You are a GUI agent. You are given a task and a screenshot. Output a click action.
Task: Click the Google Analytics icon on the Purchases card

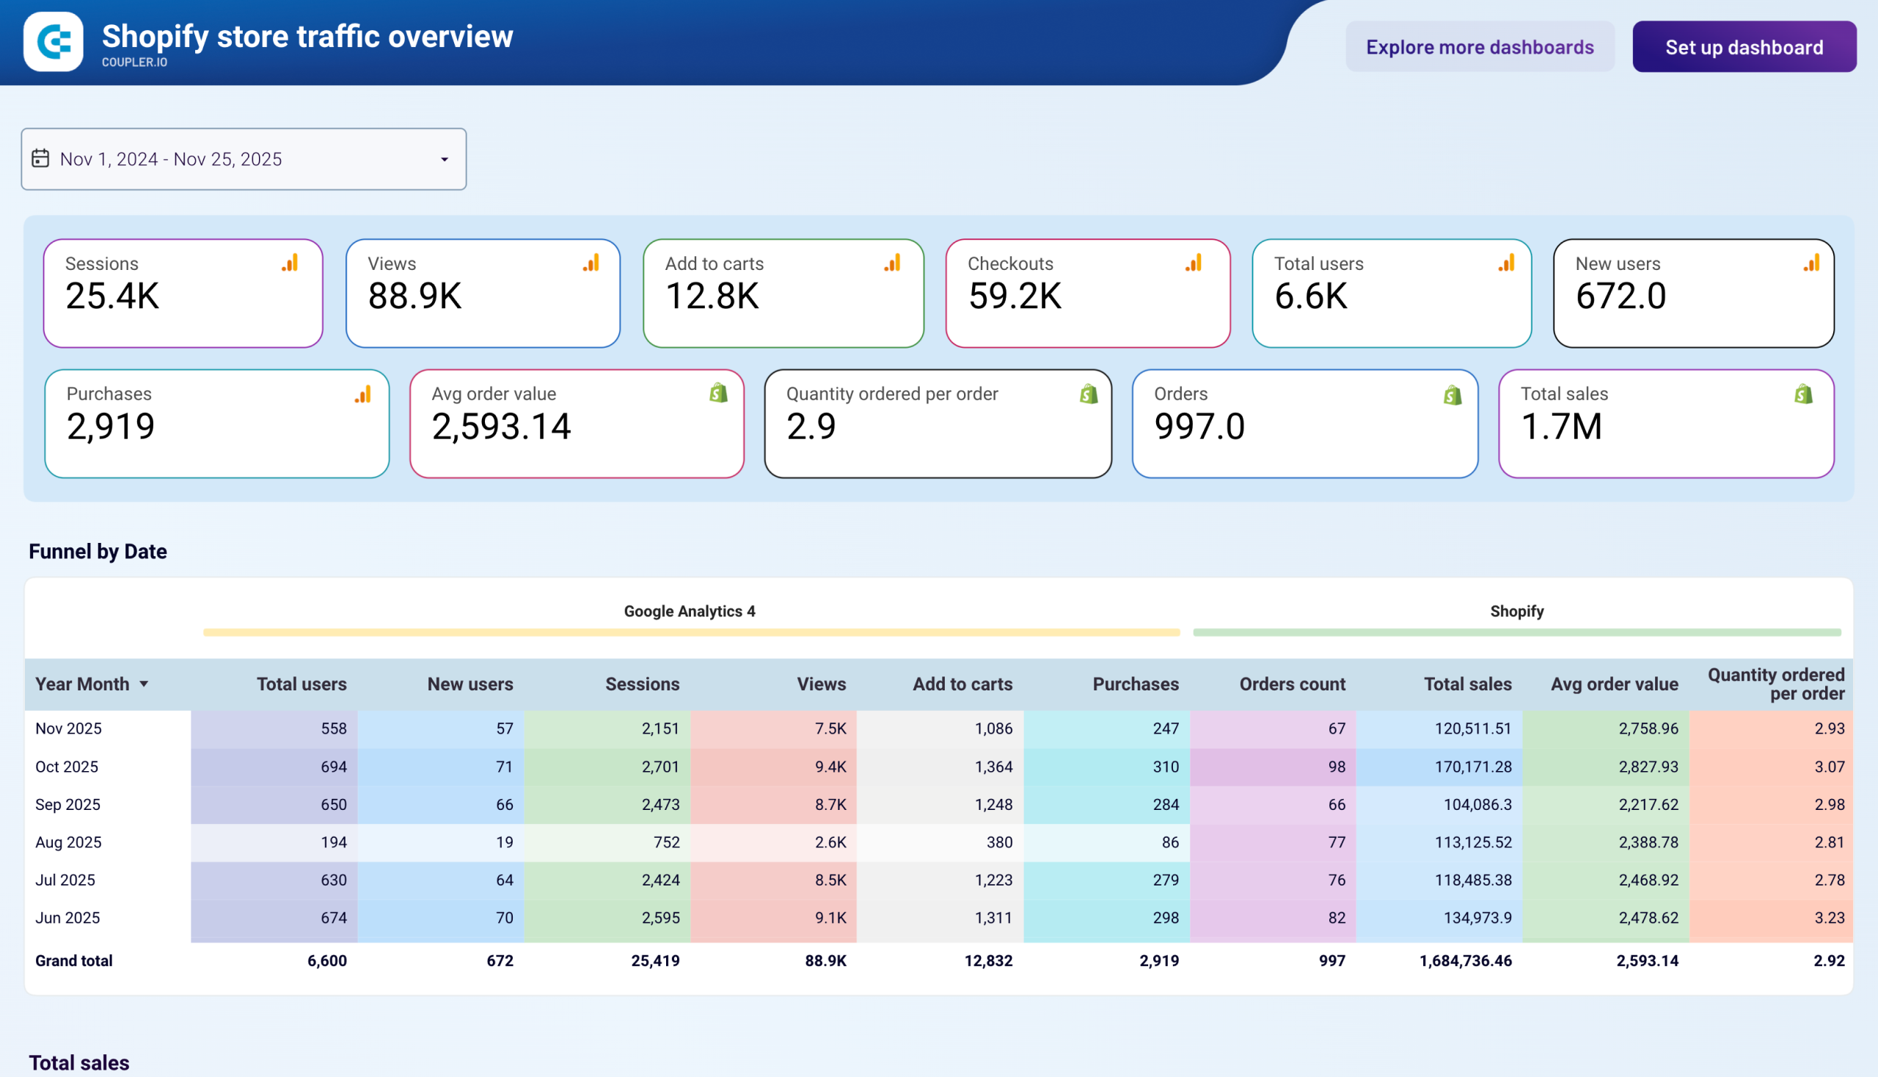coord(363,394)
